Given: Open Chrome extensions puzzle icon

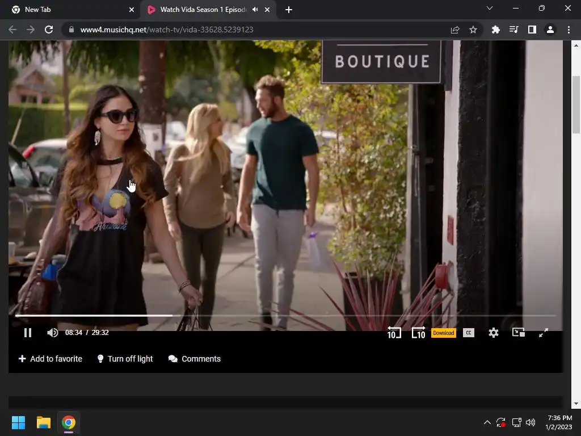Looking at the screenshot, I should [495, 30].
